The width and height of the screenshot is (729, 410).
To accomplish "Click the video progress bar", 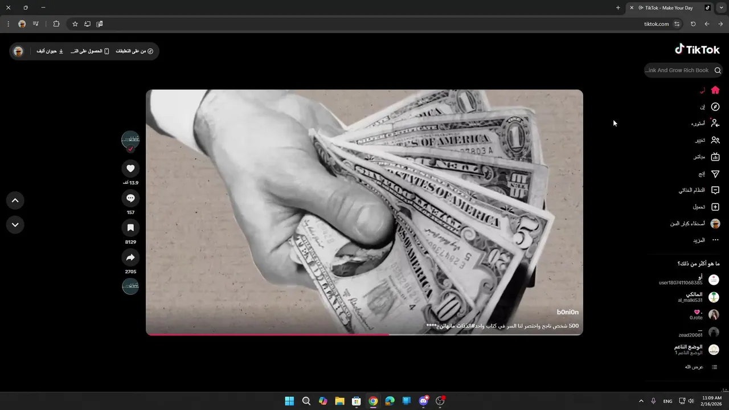I will pos(364,334).
